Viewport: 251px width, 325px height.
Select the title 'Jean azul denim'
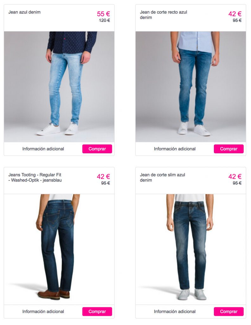(x=24, y=12)
